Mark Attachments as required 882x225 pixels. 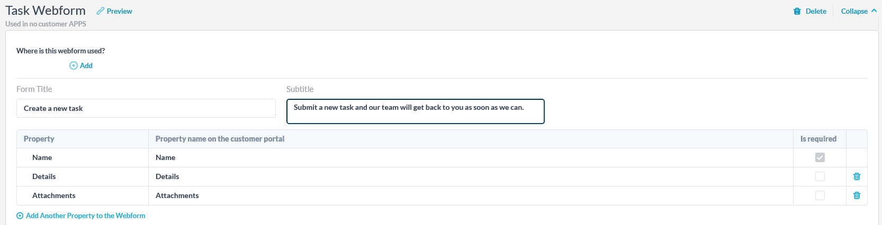coord(820,195)
